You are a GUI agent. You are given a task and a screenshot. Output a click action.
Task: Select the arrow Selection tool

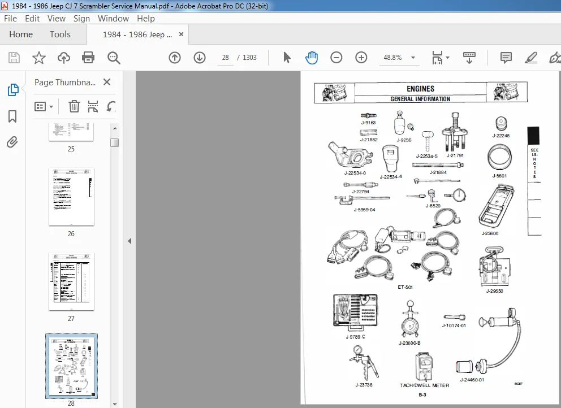[287, 58]
